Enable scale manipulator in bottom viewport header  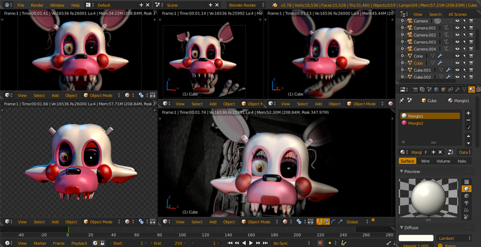340,222
